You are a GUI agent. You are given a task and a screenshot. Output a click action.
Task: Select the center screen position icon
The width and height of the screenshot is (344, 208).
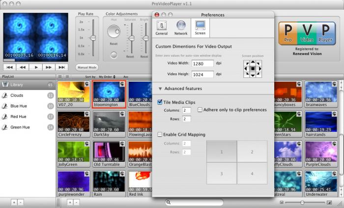click(253, 69)
